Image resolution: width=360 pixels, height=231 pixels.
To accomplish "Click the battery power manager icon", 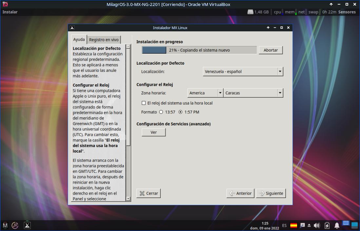I will 327,225.
